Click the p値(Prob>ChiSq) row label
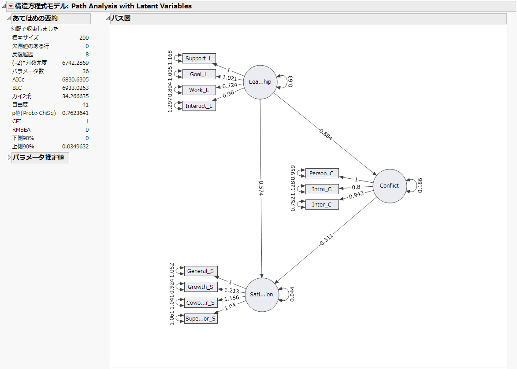The width and height of the screenshot is (517, 369). (34, 113)
